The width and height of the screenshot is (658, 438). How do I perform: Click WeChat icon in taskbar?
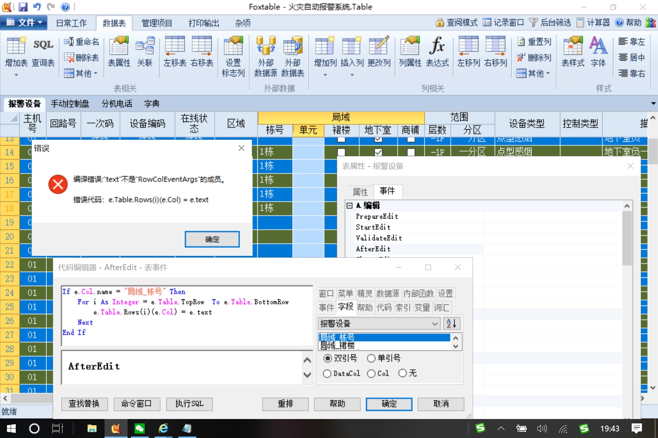(140, 428)
